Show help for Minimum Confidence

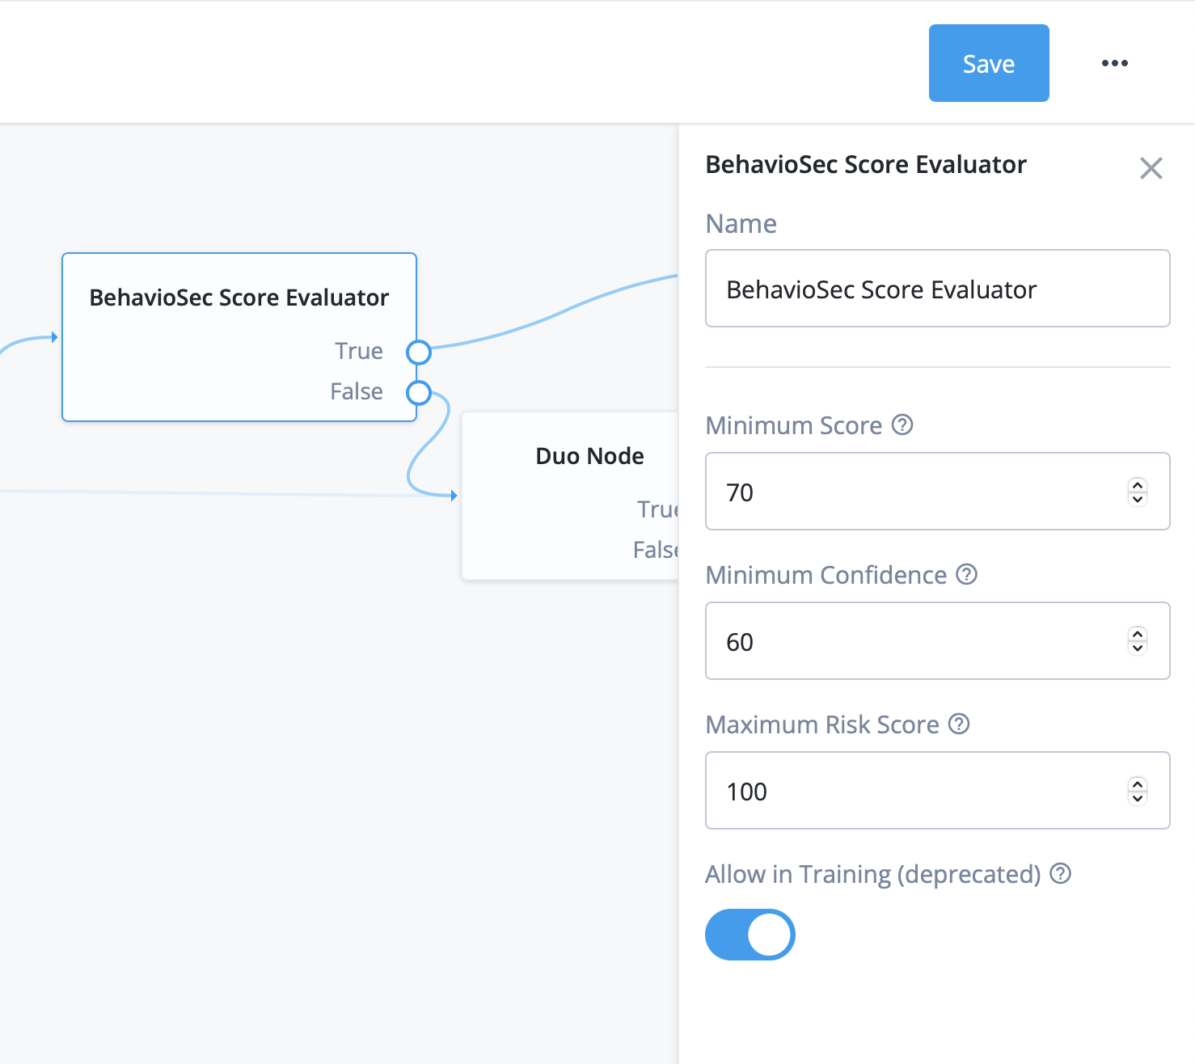967,574
